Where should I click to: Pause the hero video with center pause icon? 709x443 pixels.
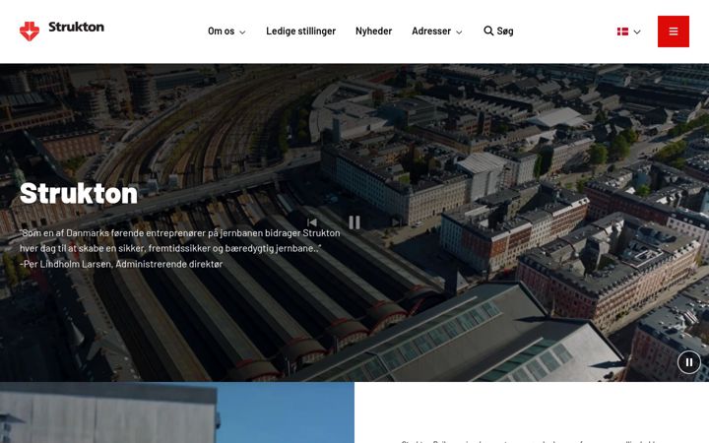pyautogui.click(x=354, y=222)
